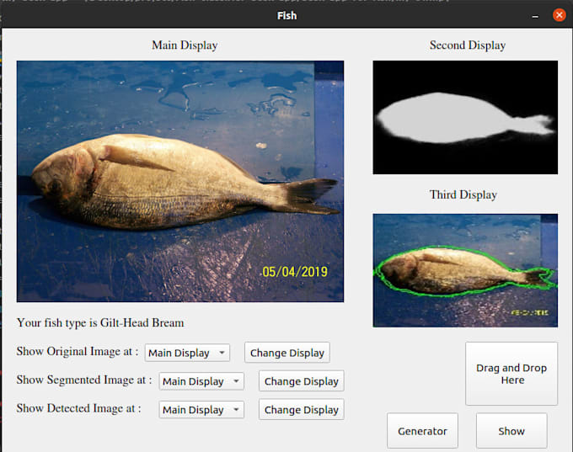
Task: Minimize the Fish window
Action: pos(535,16)
